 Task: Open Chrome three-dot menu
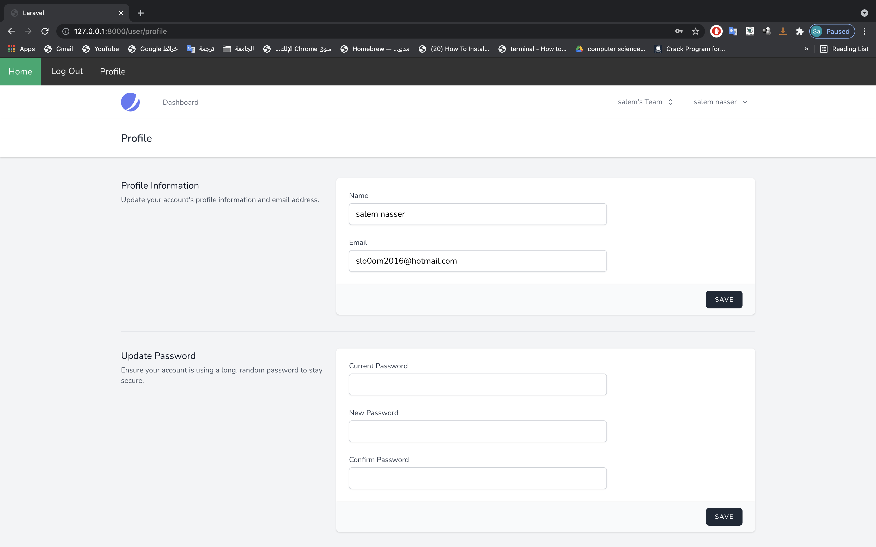click(x=865, y=32)
